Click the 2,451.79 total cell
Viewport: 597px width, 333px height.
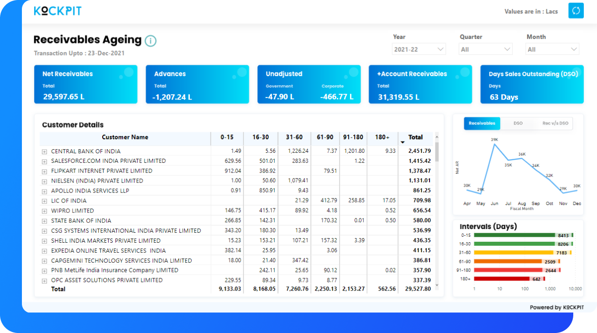419,151
